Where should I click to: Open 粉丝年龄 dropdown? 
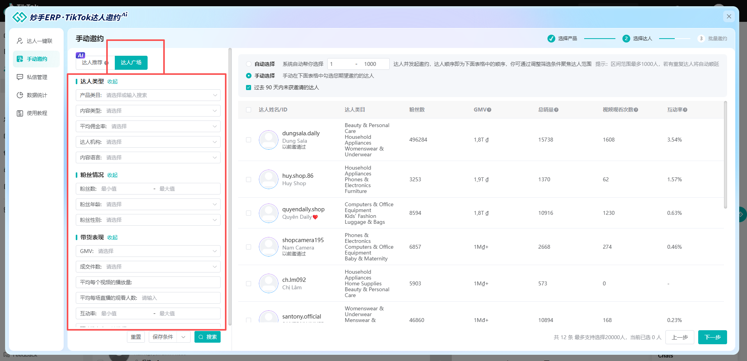[x=148, y=204]
